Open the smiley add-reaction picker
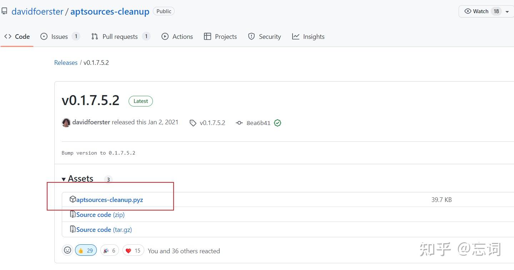514x270 pixels. 68,250
